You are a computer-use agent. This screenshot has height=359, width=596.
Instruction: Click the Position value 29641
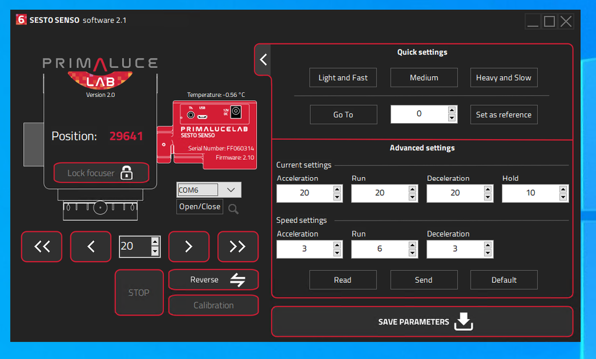pyautogui.click(x=126, y=136)
